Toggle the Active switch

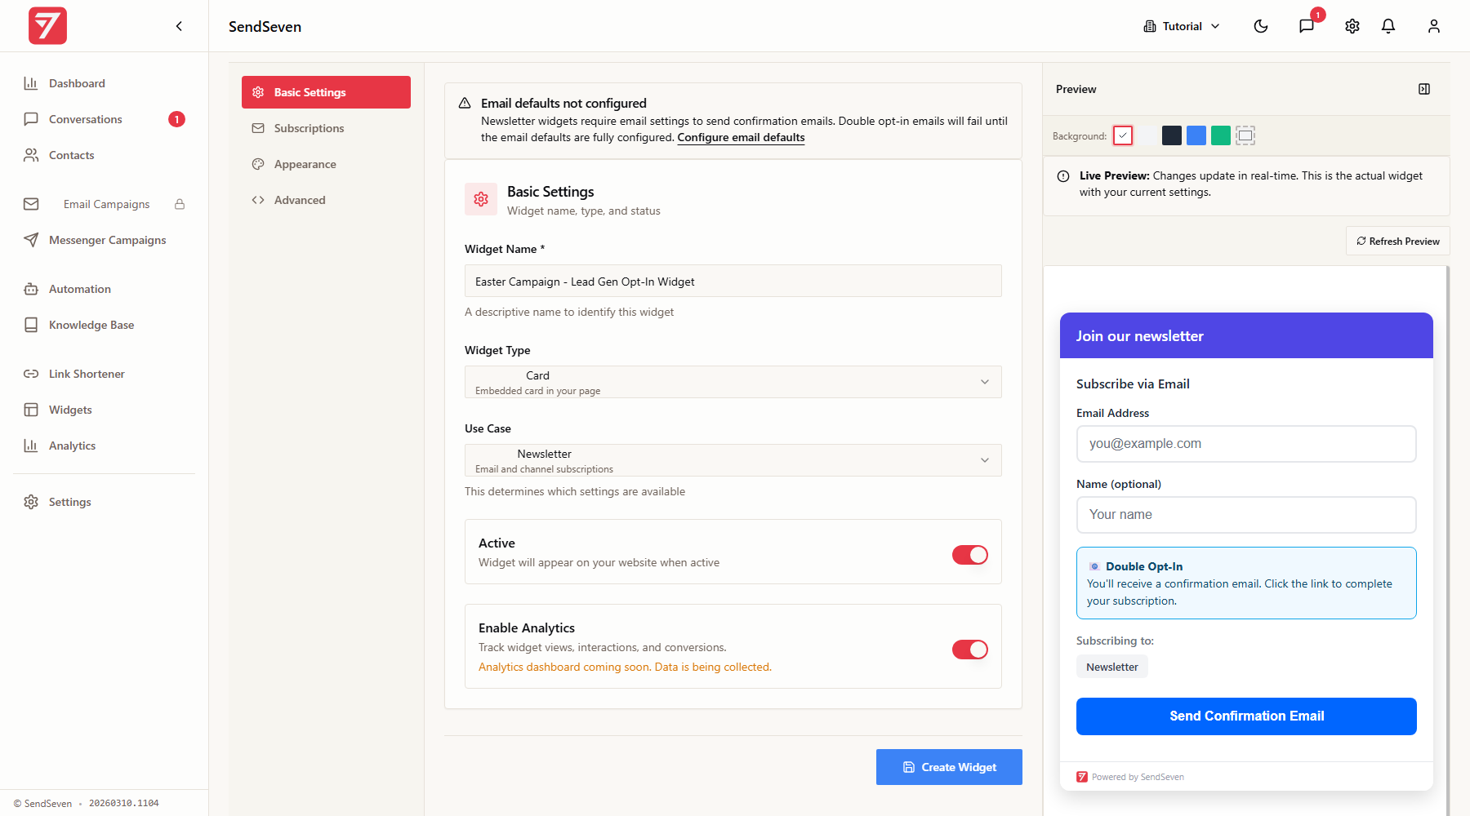tap(970, 555)
